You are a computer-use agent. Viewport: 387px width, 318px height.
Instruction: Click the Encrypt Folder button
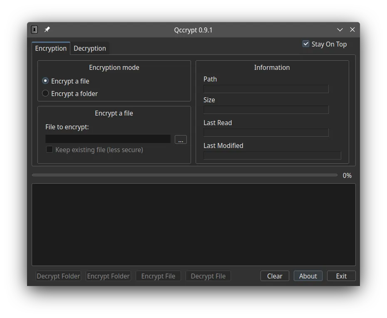click(108, 276)
